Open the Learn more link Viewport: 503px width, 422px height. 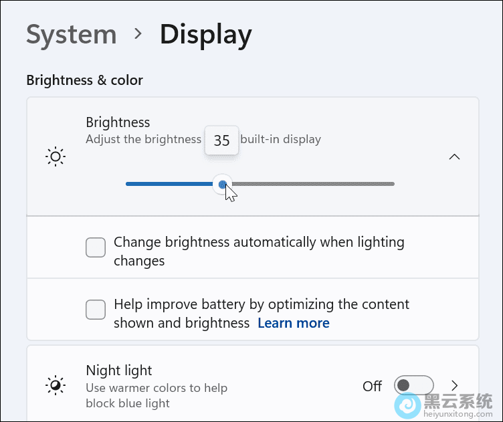pyautogui.click(x=294, y=324)
